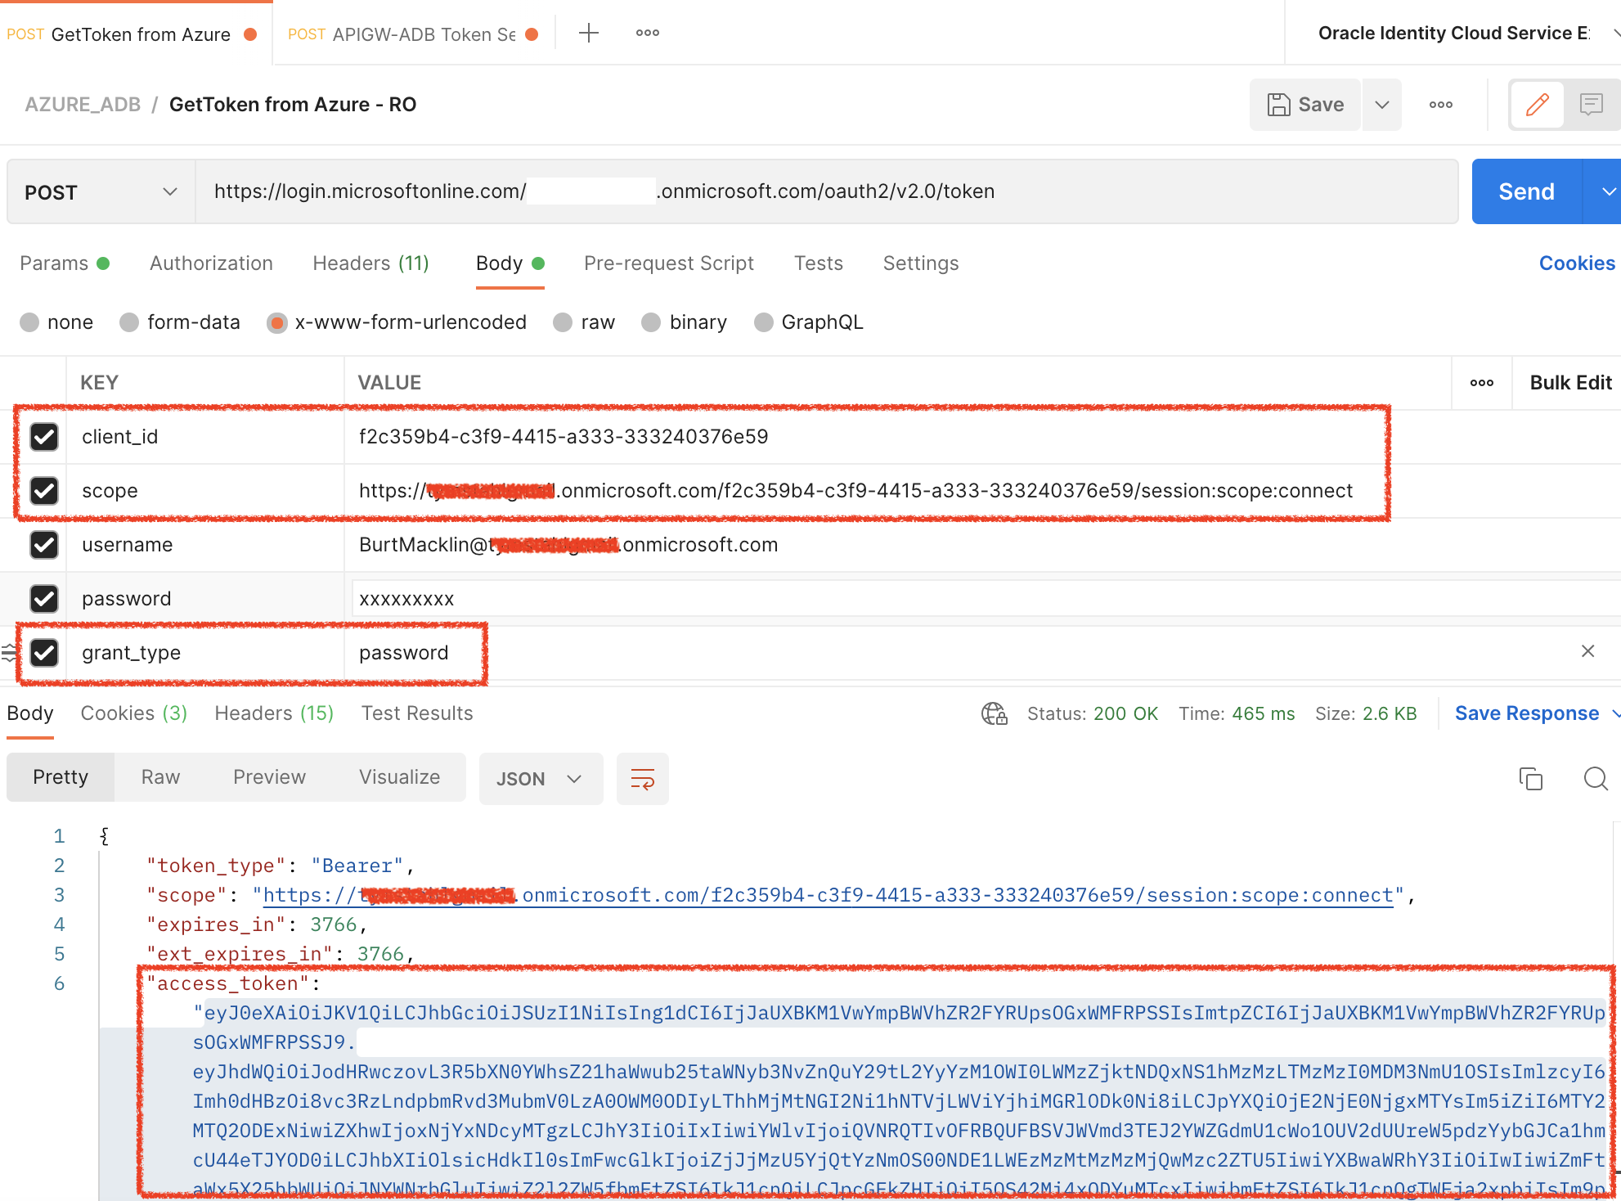Click the edit pencil icon near top right

(1538, 105)
